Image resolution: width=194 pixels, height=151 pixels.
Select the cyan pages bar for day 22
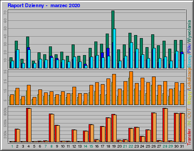pyautogui.click(x=131, y=55)
